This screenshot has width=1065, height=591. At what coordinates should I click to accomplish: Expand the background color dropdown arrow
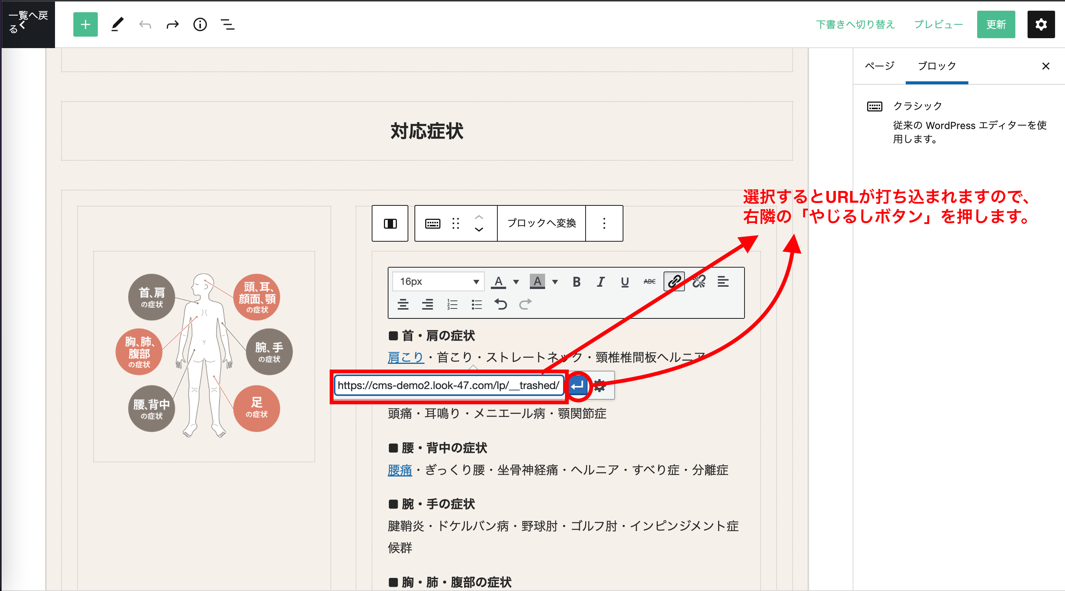tap(555, 282)
